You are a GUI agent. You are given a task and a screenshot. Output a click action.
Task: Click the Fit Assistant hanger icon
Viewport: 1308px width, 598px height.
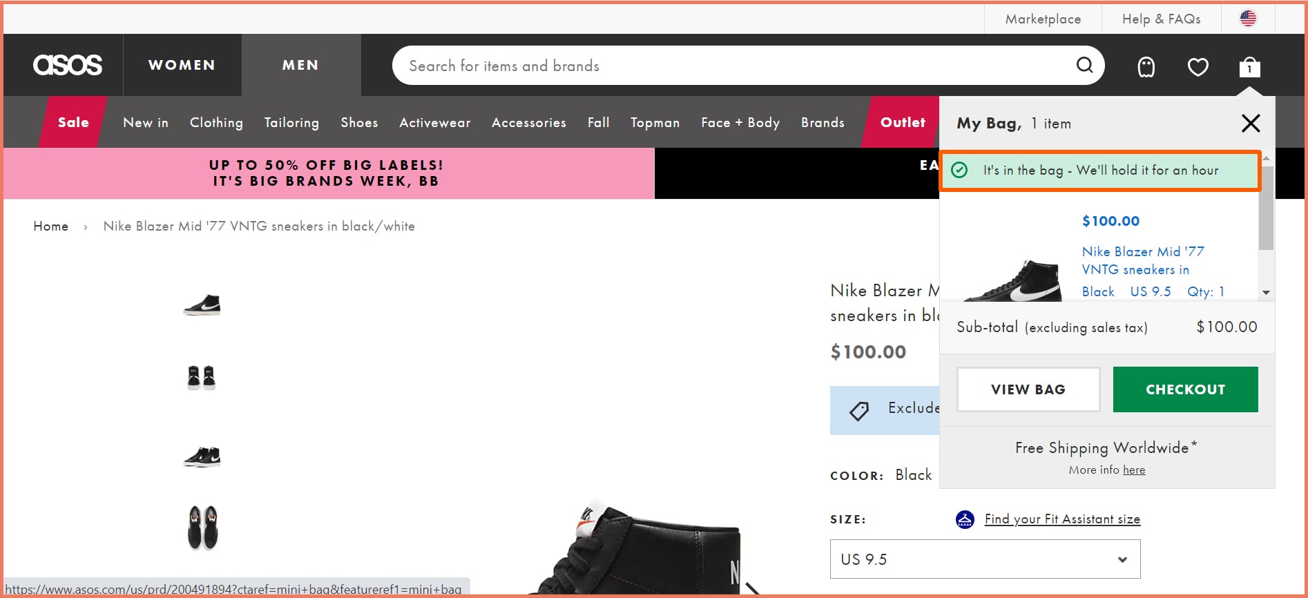[x=965, y=519]
